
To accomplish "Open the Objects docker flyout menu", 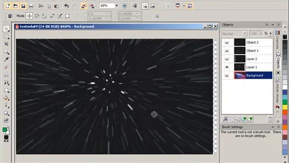I will click(267, 24).
